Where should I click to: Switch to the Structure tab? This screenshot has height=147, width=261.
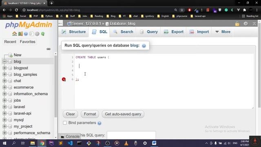click(x=73, y=32)
